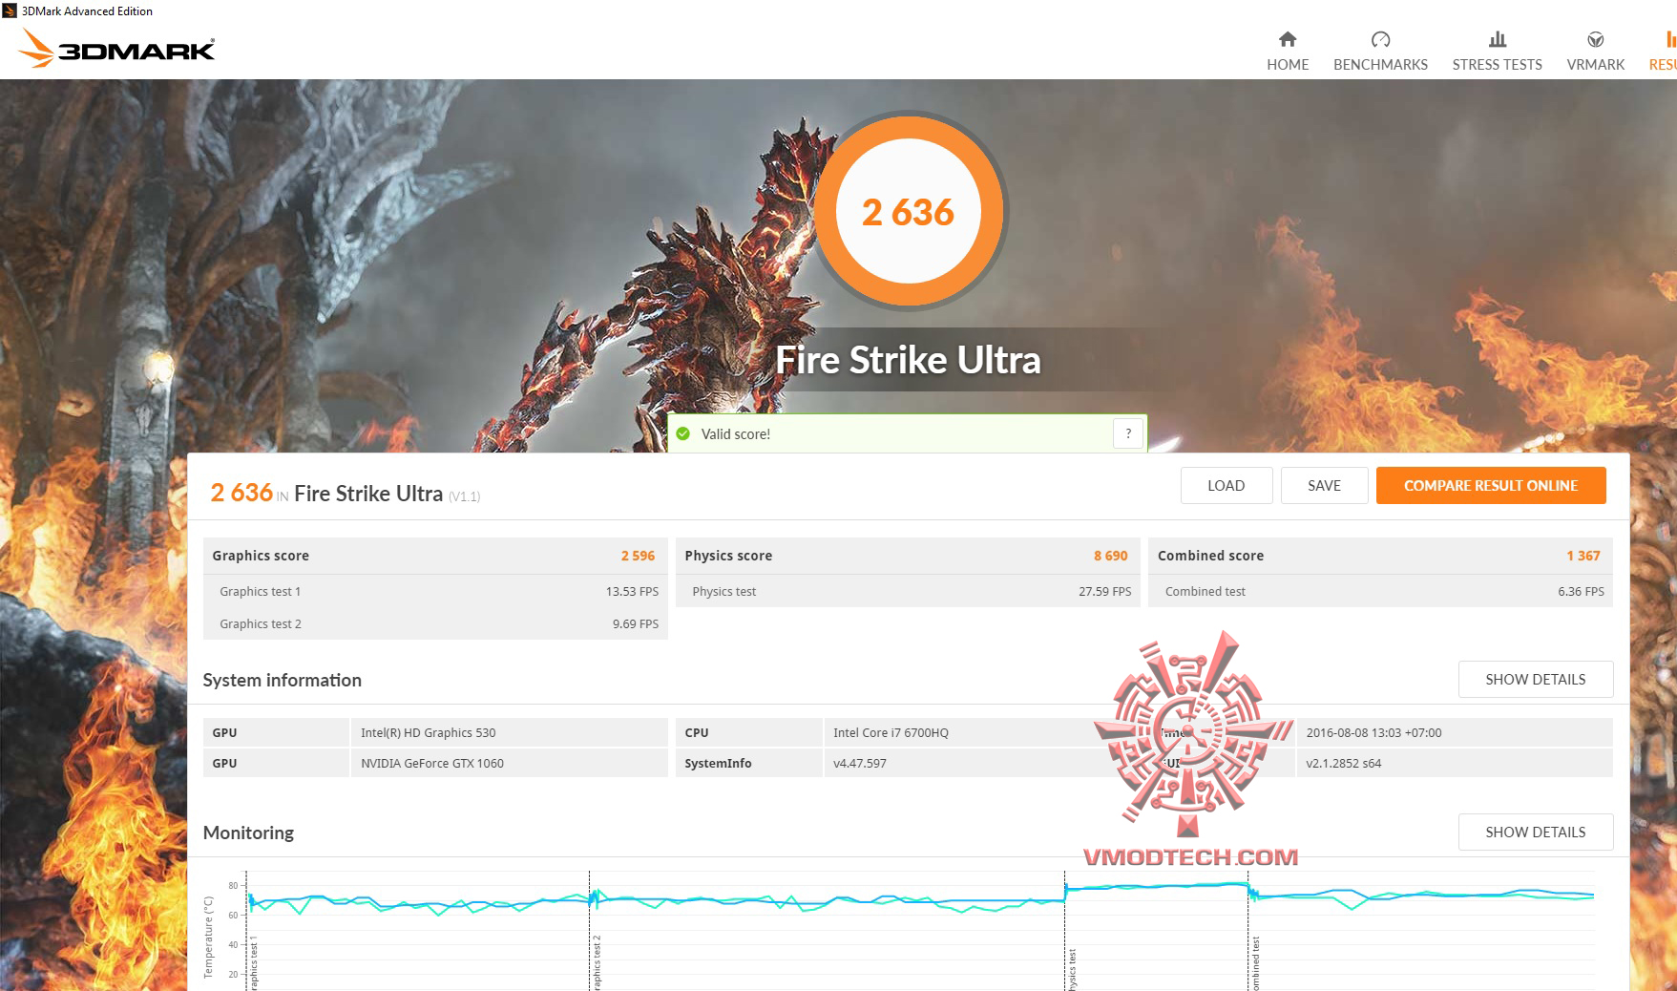Select Intel(R) HD Graphics 530 text
Viewport: 1677px width, 991px height.
click(x=429, y=732)
